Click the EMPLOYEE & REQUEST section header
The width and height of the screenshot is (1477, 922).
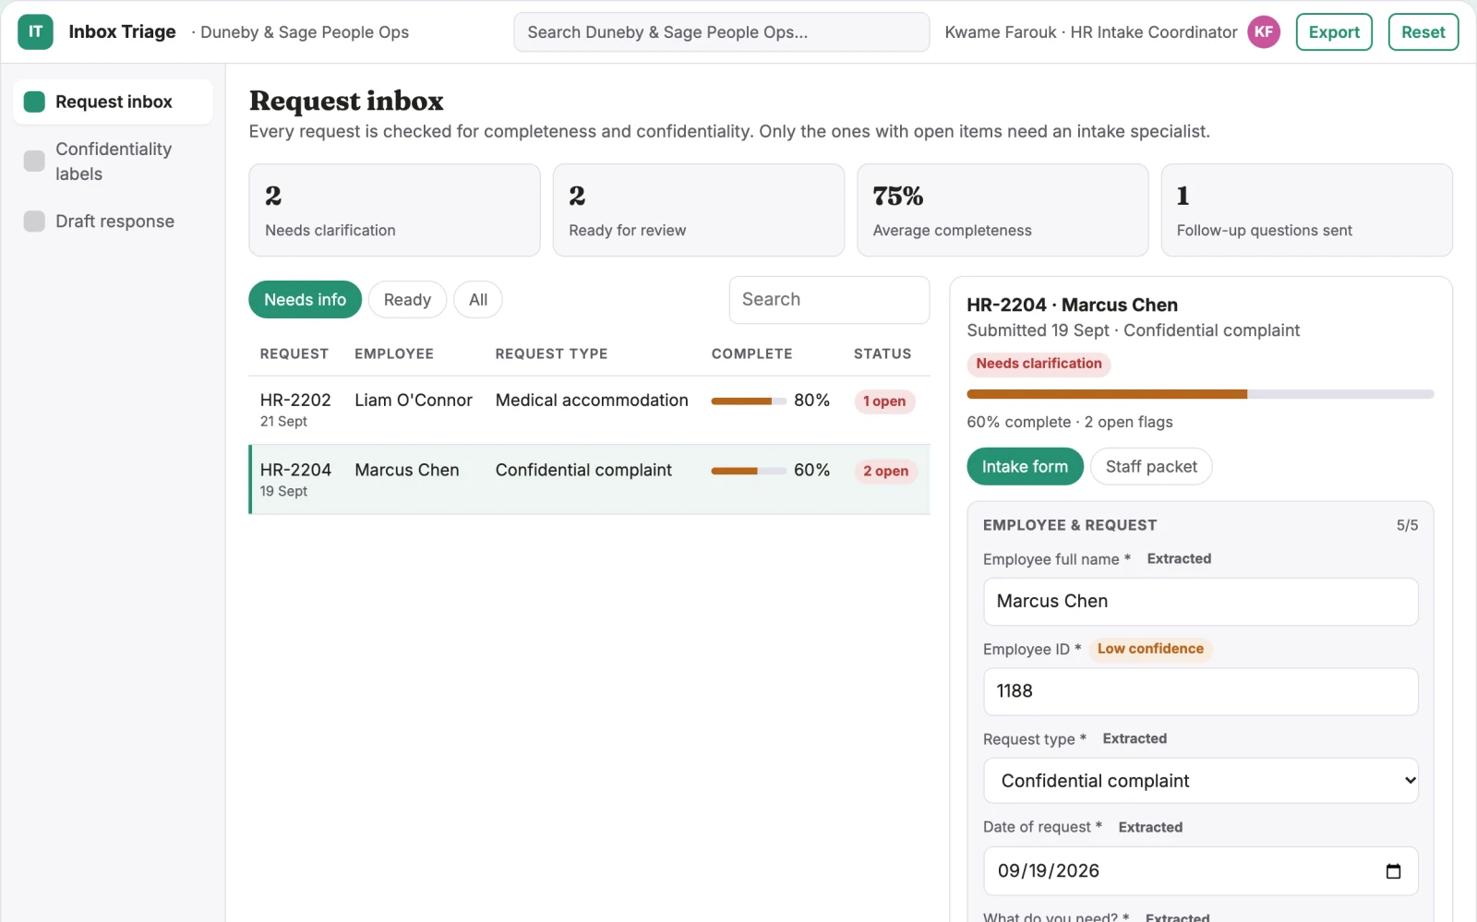[x=1070, y=525]
